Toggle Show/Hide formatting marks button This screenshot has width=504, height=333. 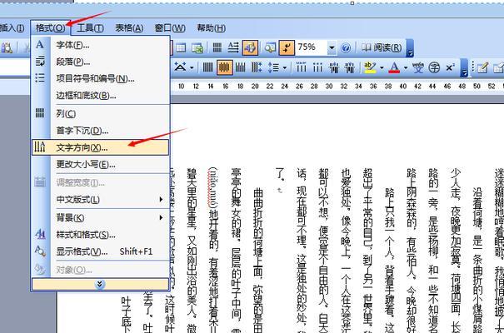287,47
